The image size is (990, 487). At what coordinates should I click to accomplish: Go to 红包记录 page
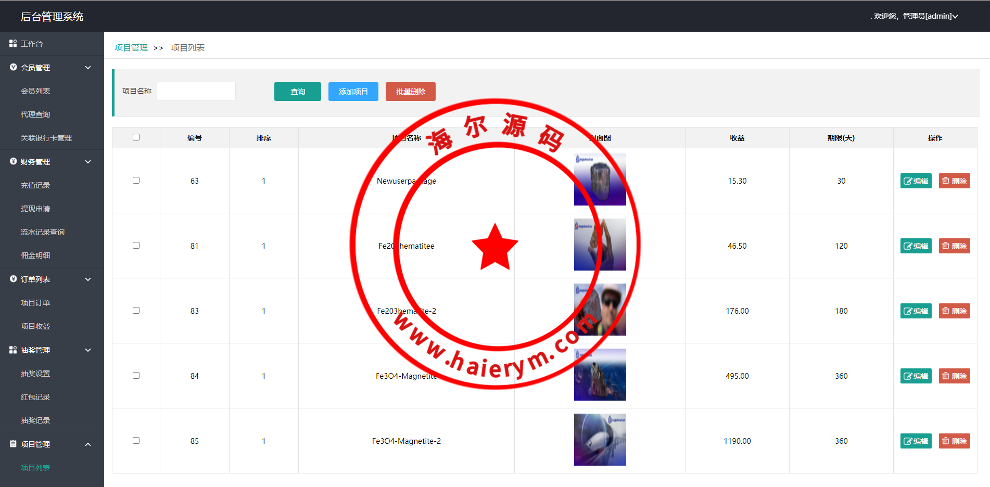(x=35, y=397)
